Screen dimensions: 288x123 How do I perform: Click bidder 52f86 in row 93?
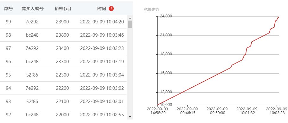click(32, 101)
